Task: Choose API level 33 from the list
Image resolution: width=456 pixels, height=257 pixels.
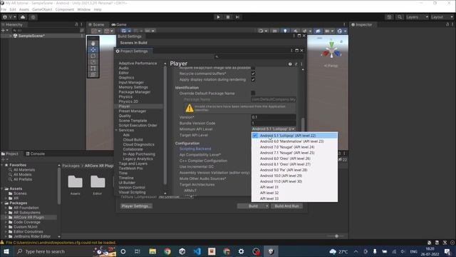Action: click(x=294, y=198)
